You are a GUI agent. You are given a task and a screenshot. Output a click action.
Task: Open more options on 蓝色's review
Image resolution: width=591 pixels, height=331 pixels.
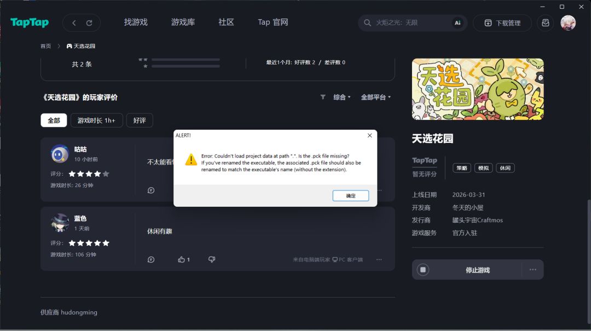pos(379,259)
